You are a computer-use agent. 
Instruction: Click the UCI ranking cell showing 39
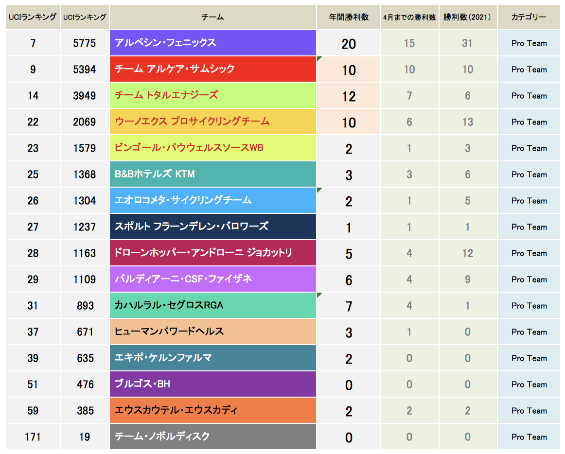(33, 359)
